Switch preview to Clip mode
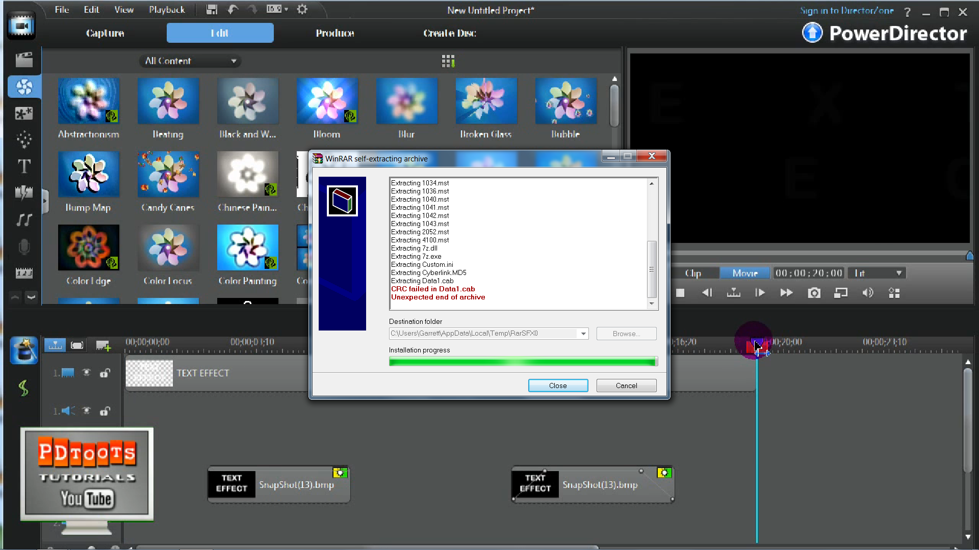This screenshot has width=979, height=550. pyautogui.click(x=693, y=273)
